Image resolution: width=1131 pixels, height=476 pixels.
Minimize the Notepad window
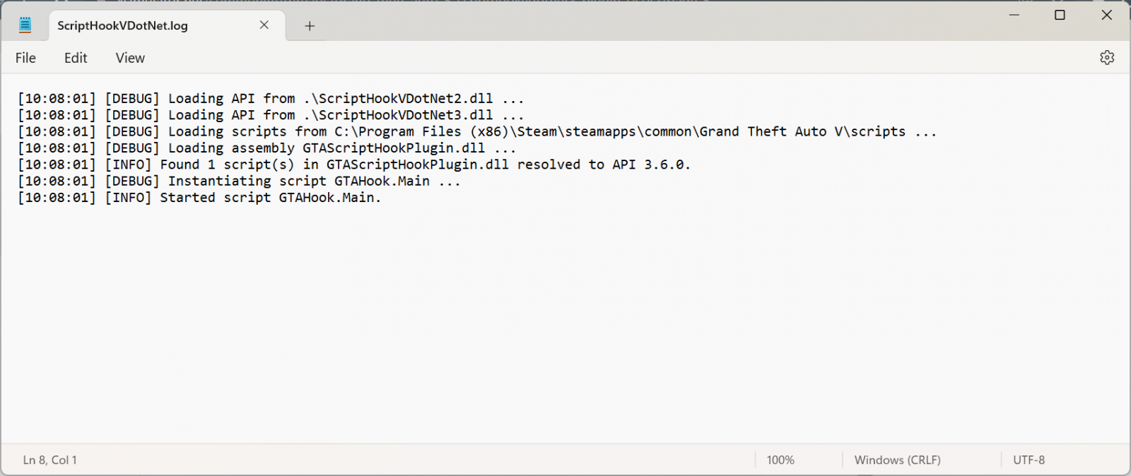point(1014,15)
